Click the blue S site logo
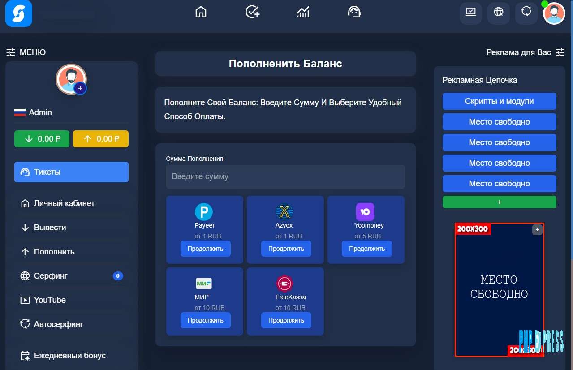The width and height of the screenshot is (573, 370). tap(19, 13)
